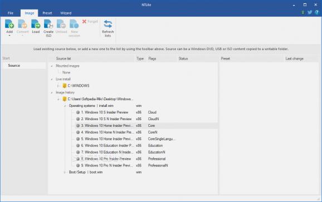Click the gray circle of Windows 10 S N Insider Preview
Viewport: 322px width, 202px height.
78,119
